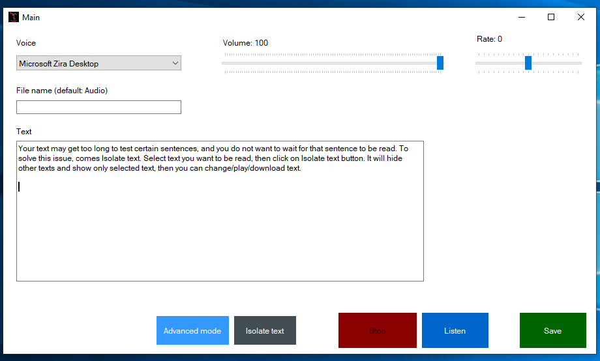Viewport: 600px width, 361px height.
Task: Click the File name (default: Audio) label
Action: click(x=62, y=91)
